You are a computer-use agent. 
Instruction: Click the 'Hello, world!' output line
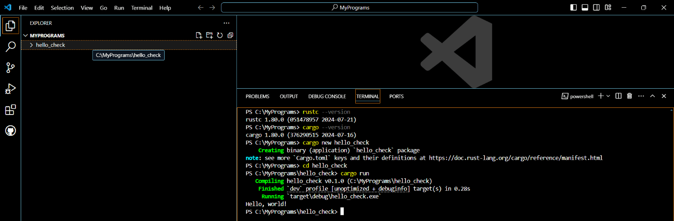pos(266,204)
